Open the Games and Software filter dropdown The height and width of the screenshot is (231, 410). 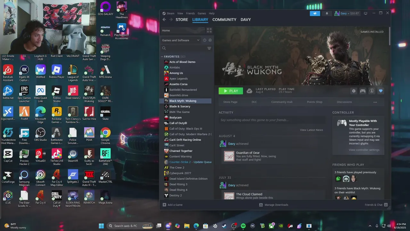click(x=181, y=40)
